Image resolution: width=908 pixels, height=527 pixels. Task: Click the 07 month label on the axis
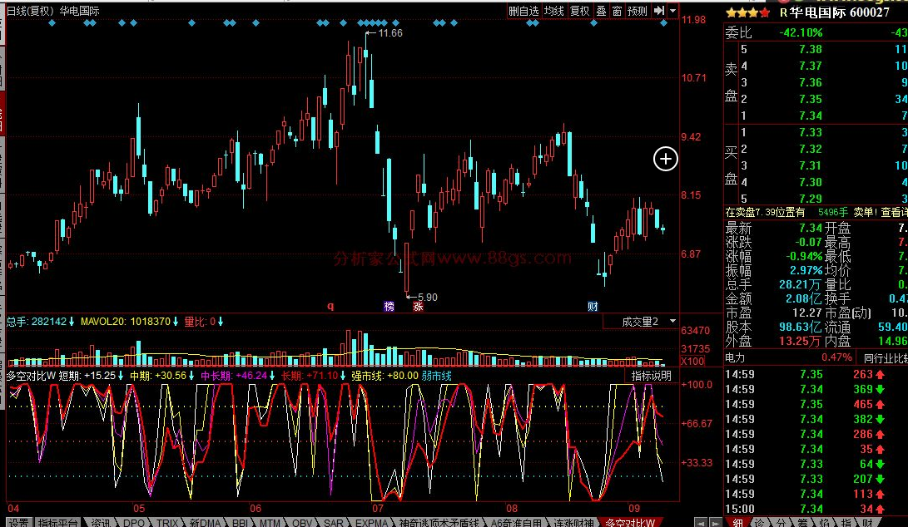coord(378,509)
